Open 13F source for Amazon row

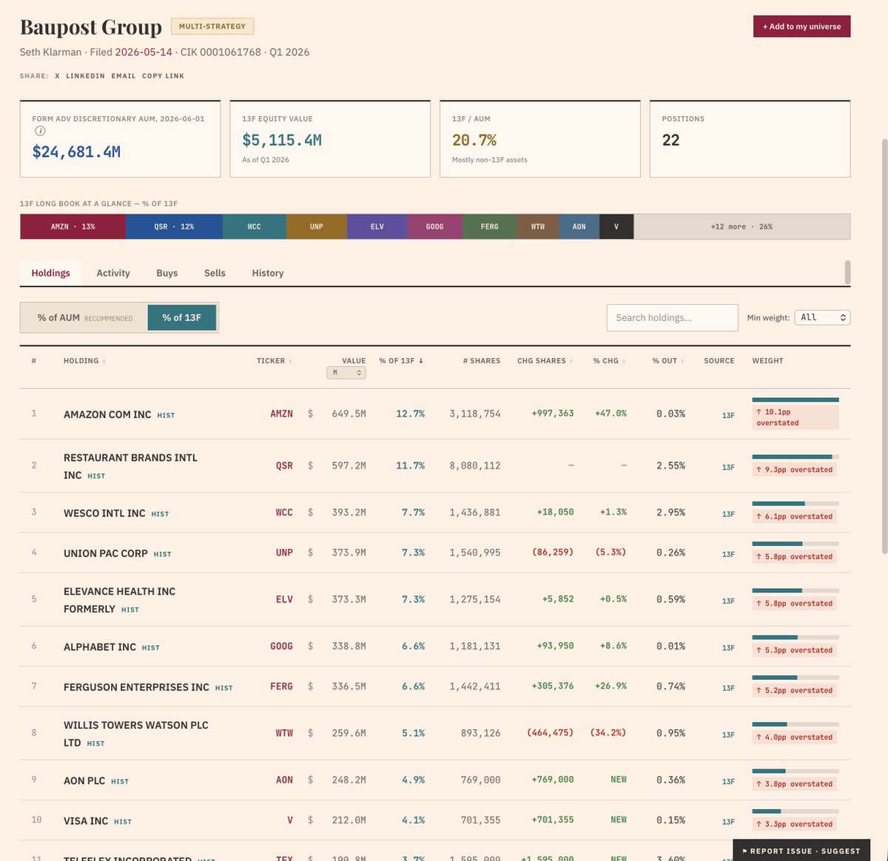[x=728, y=416]
